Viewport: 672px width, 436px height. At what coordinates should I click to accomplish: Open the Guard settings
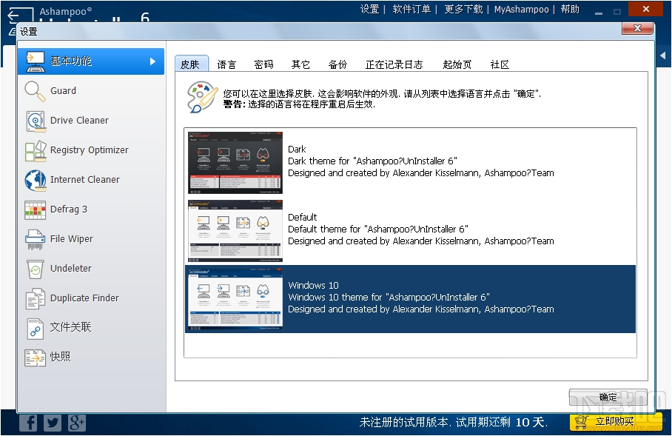[67, 91]
